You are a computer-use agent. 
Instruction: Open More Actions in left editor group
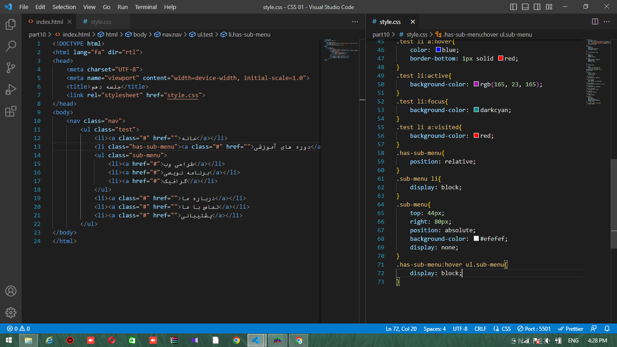click(355, 22)
